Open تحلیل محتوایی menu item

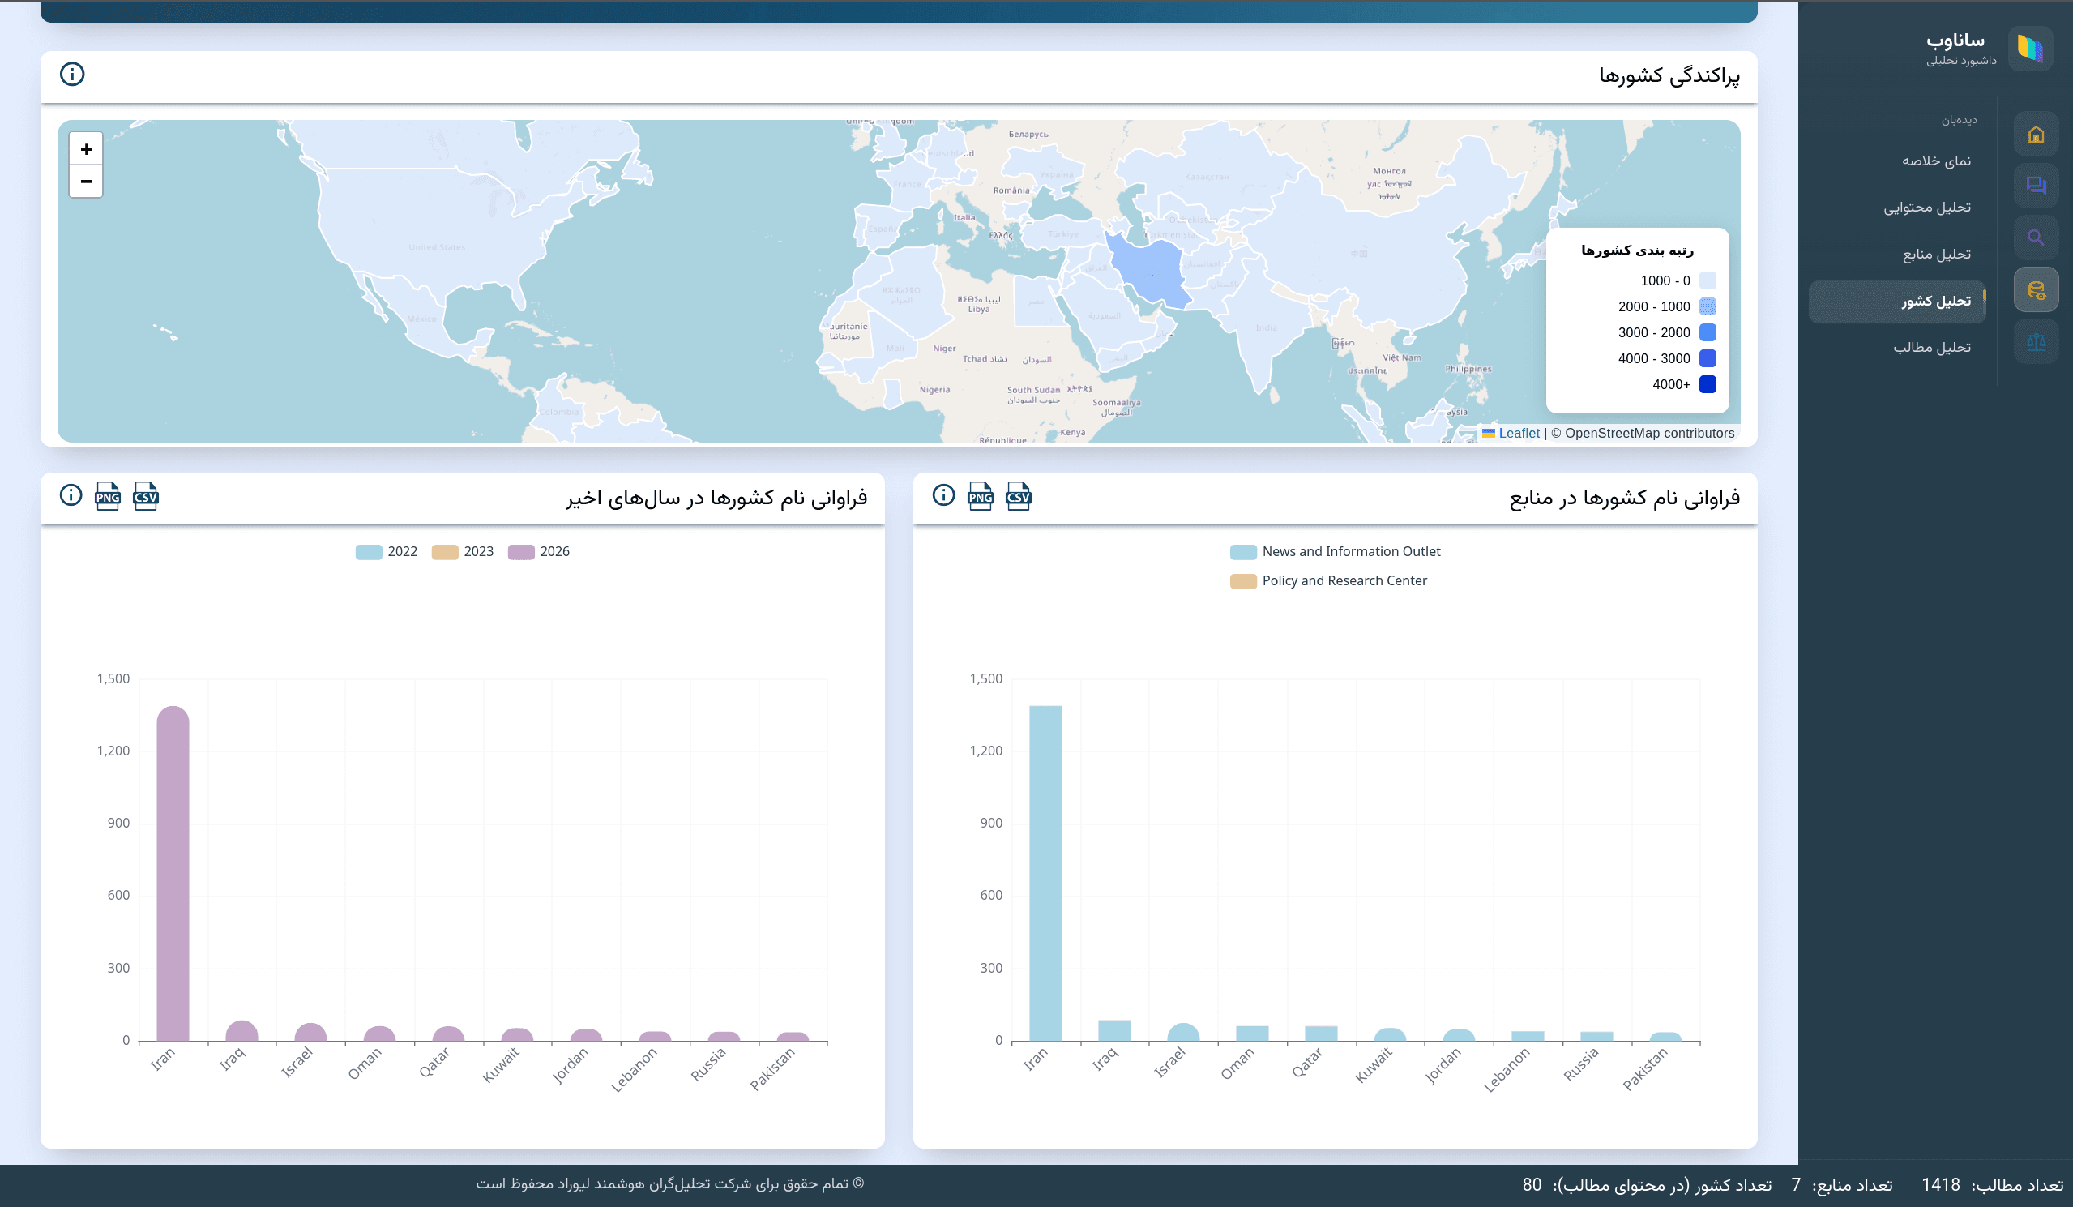tap(1927, 208)
